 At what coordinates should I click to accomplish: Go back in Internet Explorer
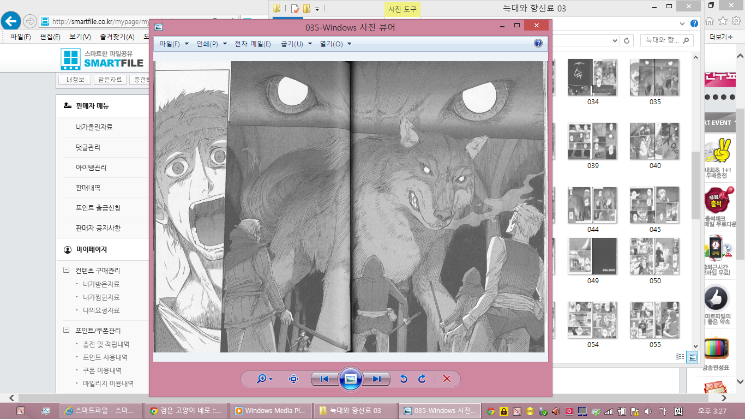coord(11,21)
